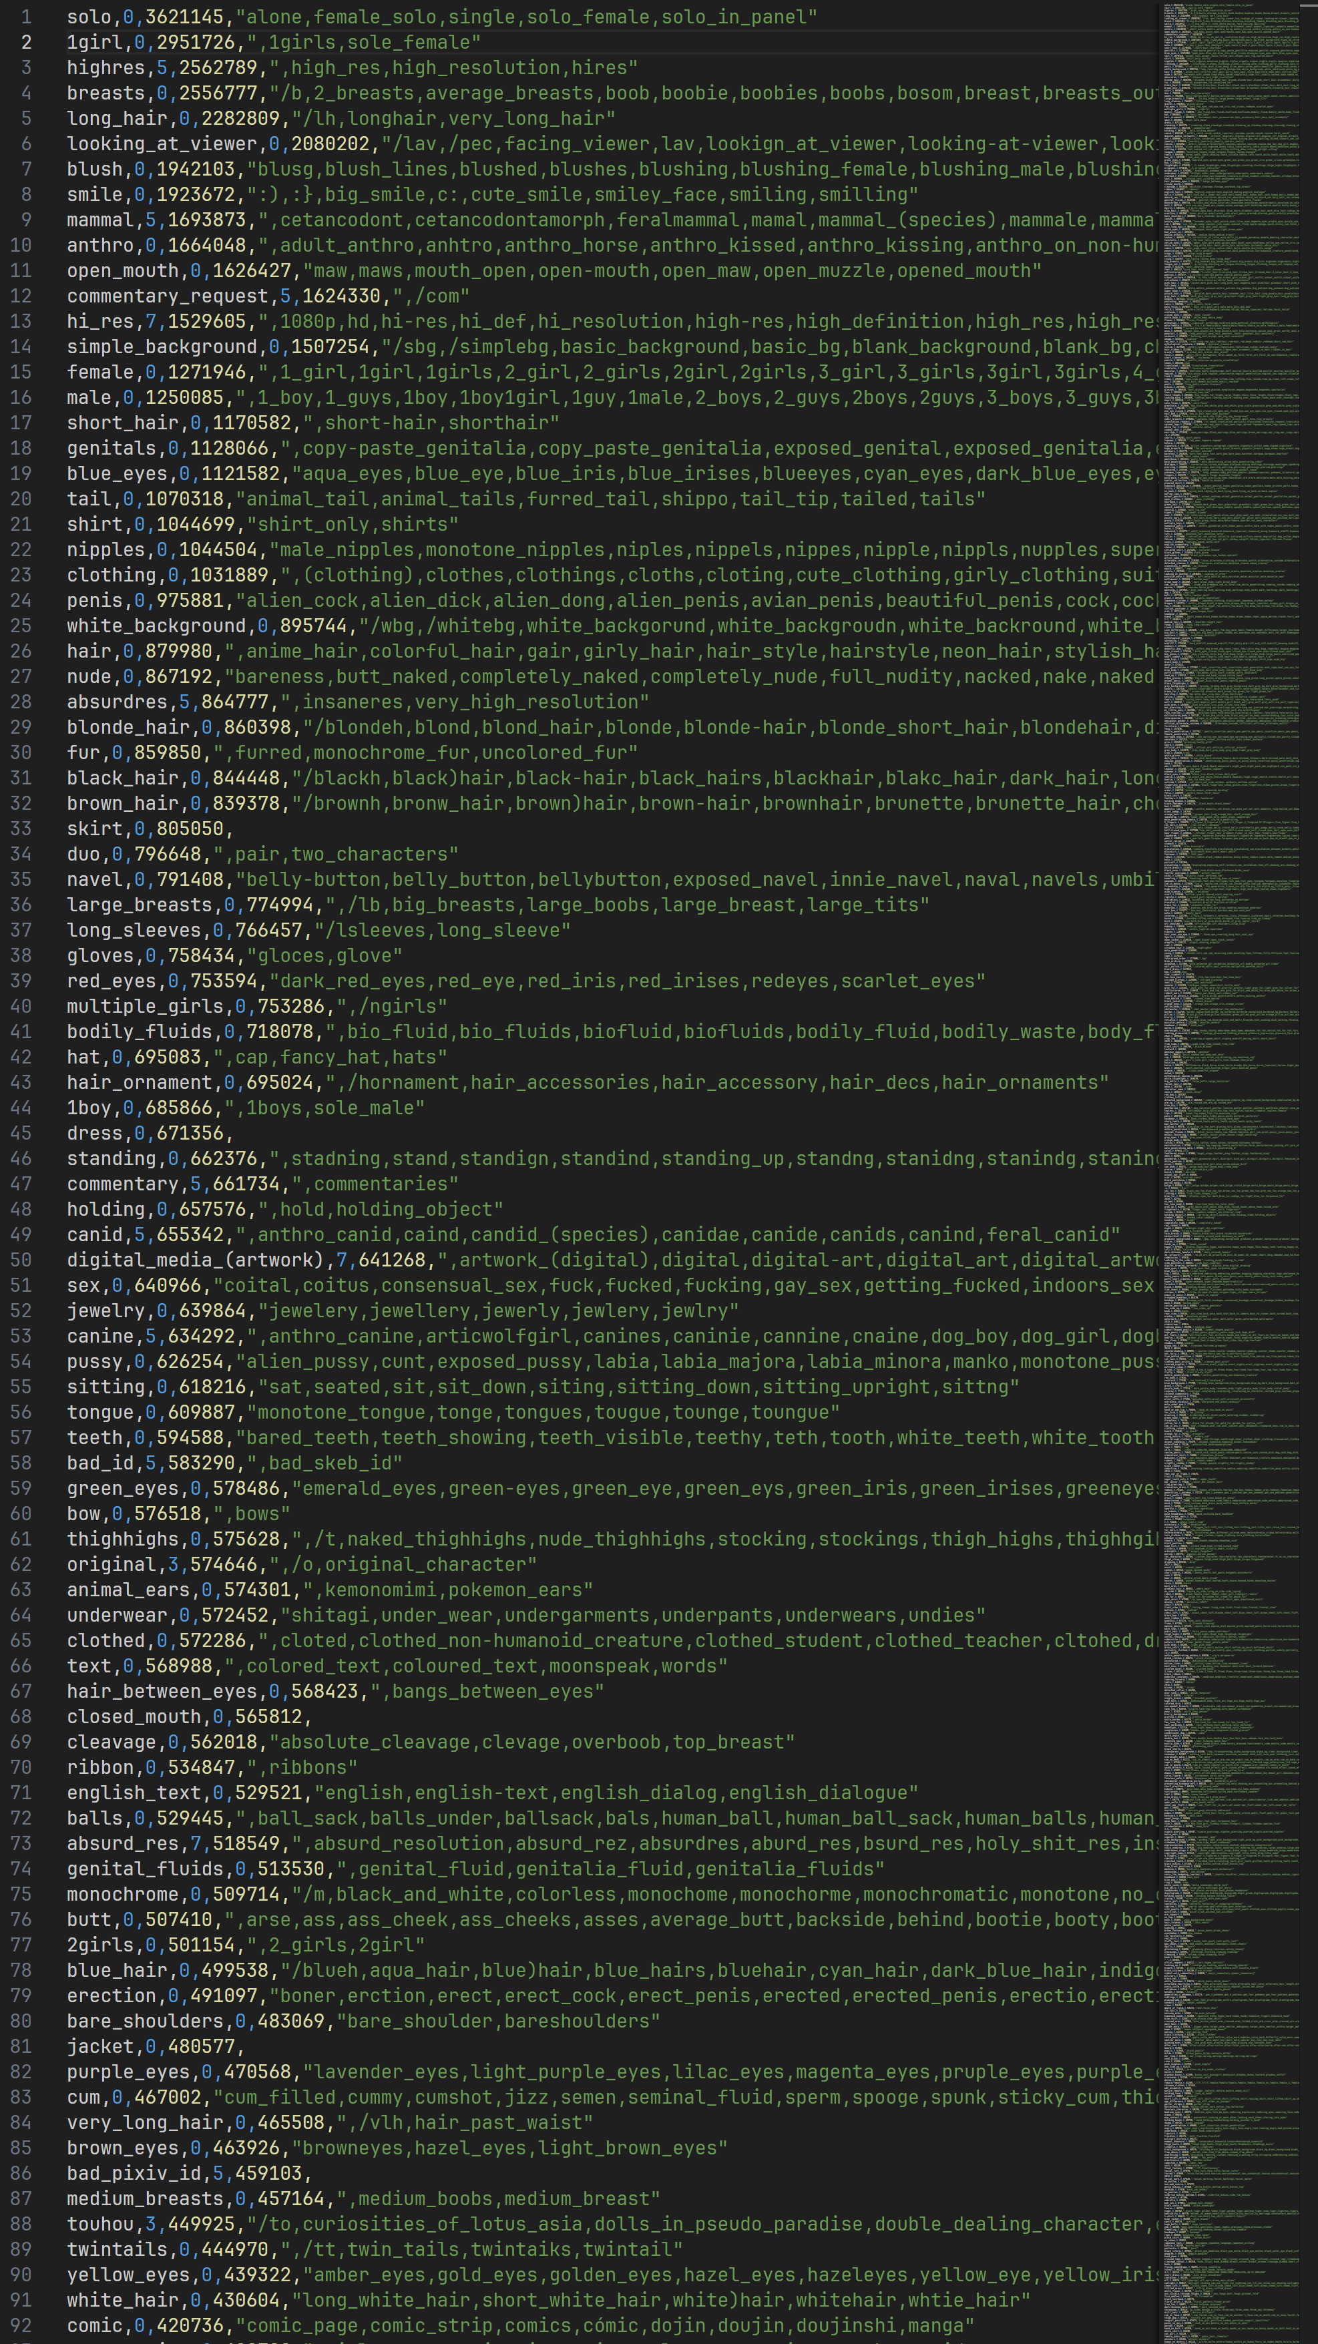Click line number 68 in gutter

click(x=21, y=1716)
